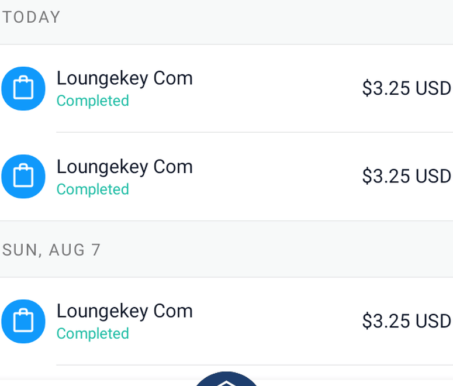Screen dimensions: 453x386
Task: Click empty space right of TODAY header
Action: tap(263, 18)
